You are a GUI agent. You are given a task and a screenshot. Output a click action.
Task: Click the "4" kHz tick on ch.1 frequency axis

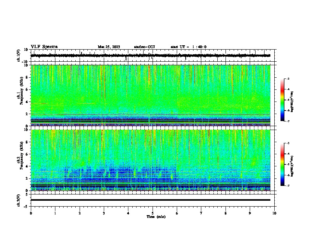tap(27, 102)
